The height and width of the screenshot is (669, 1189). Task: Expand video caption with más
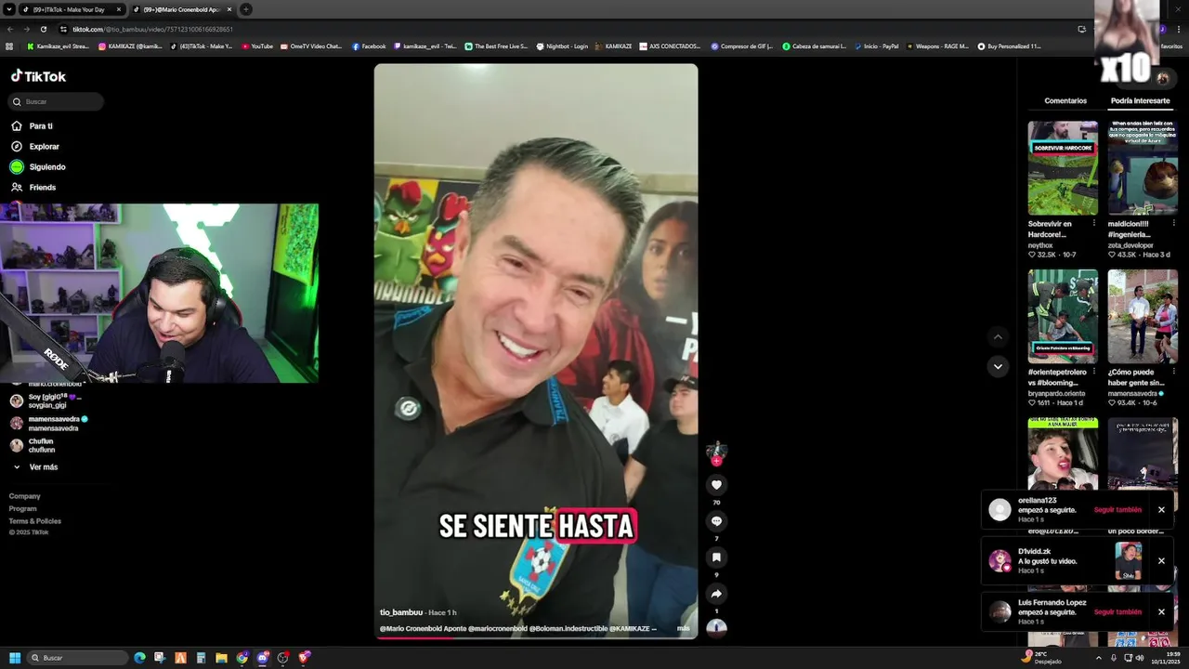click(x=683, y=628)
